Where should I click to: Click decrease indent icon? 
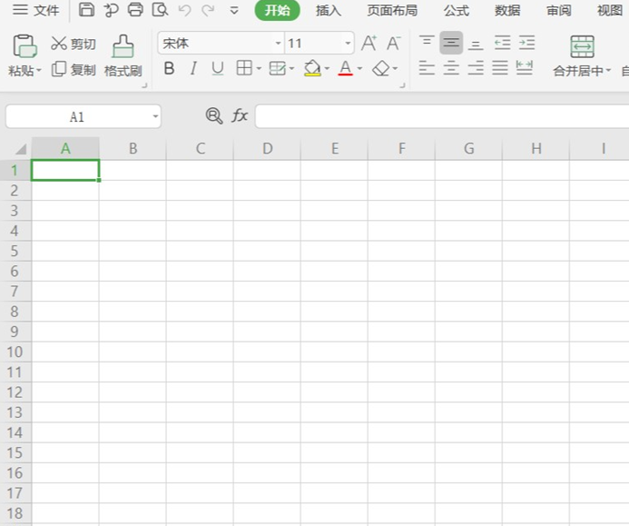pyautogui.click(x=502, y=43)
